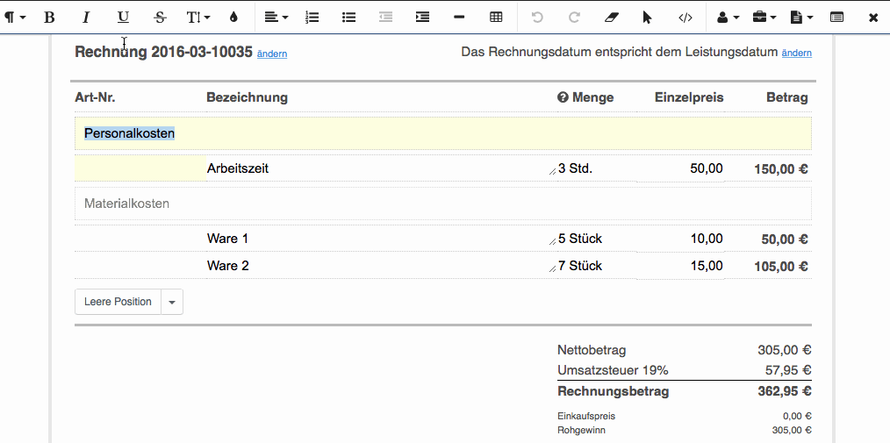Viewport: 890px width, 443px height.
Task: Click the Ware 2 description
Action: pos(227,266)
